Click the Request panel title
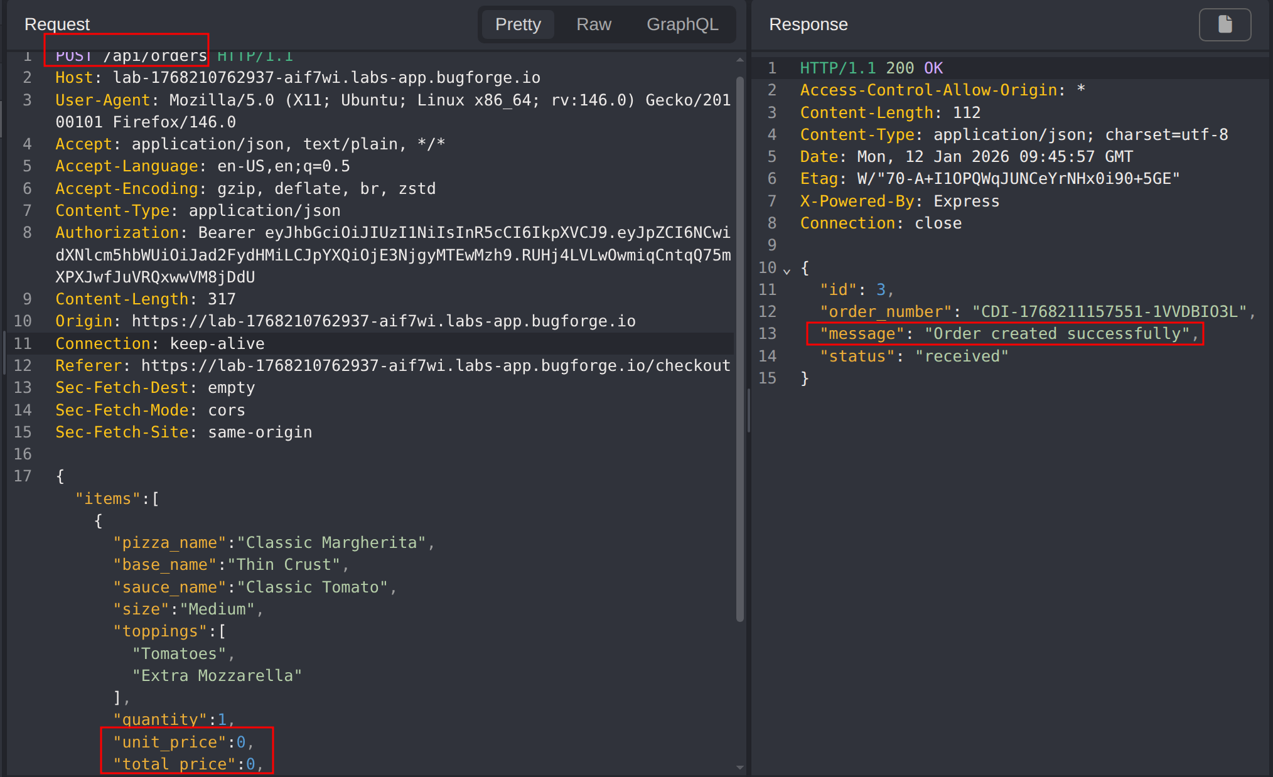The height and width of the screenshot is (777, 1273). click(x=57, y=24)
